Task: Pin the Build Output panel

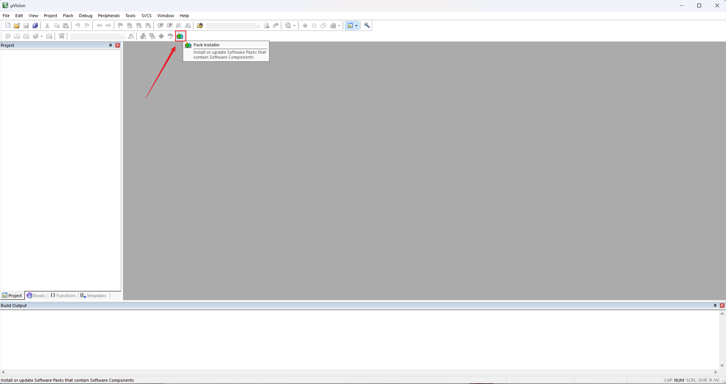Action: 715,306
